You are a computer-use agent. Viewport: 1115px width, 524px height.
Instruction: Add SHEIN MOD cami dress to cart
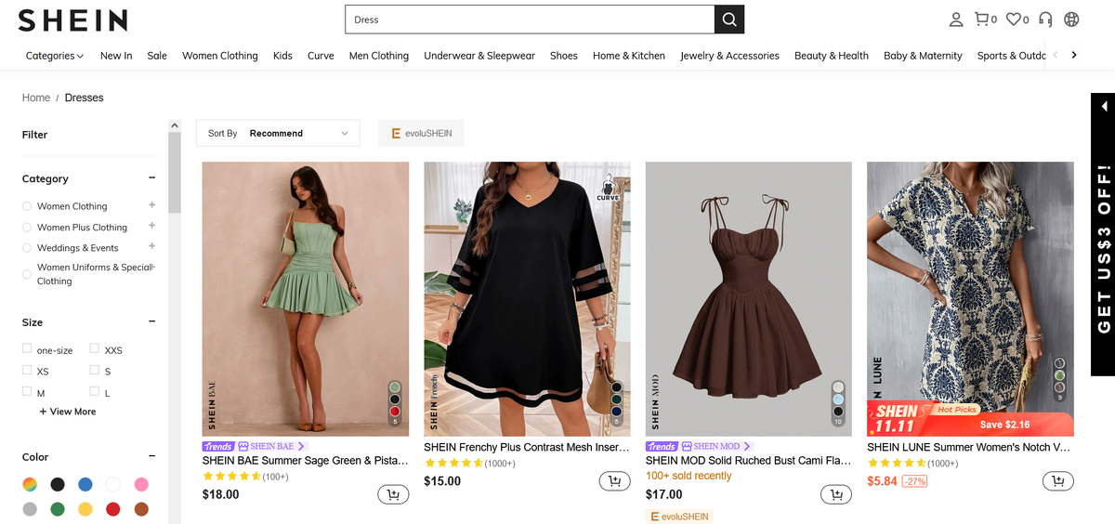click(836, 495)
